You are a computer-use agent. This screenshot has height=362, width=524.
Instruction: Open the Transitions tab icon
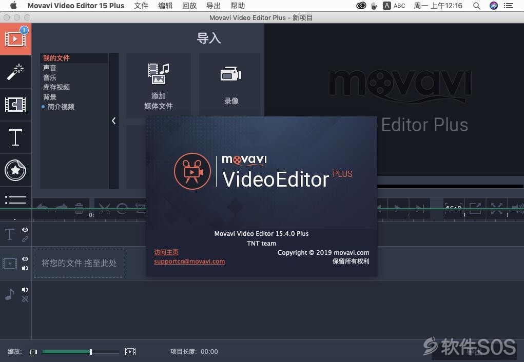pos(15,105)
